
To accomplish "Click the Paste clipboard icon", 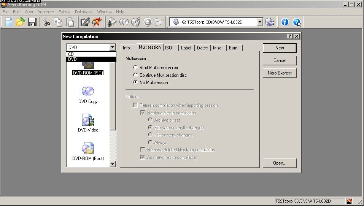I will pyautogui.click(x=70, y=22).
